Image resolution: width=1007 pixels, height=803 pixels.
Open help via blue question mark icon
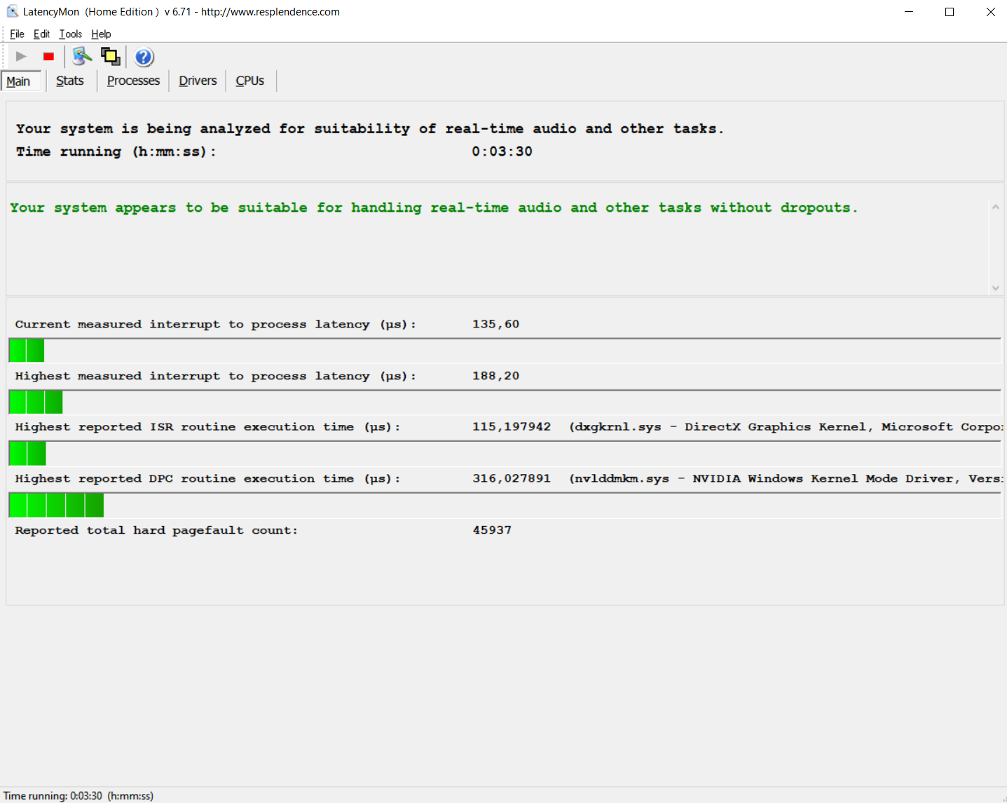click(144, 57)
